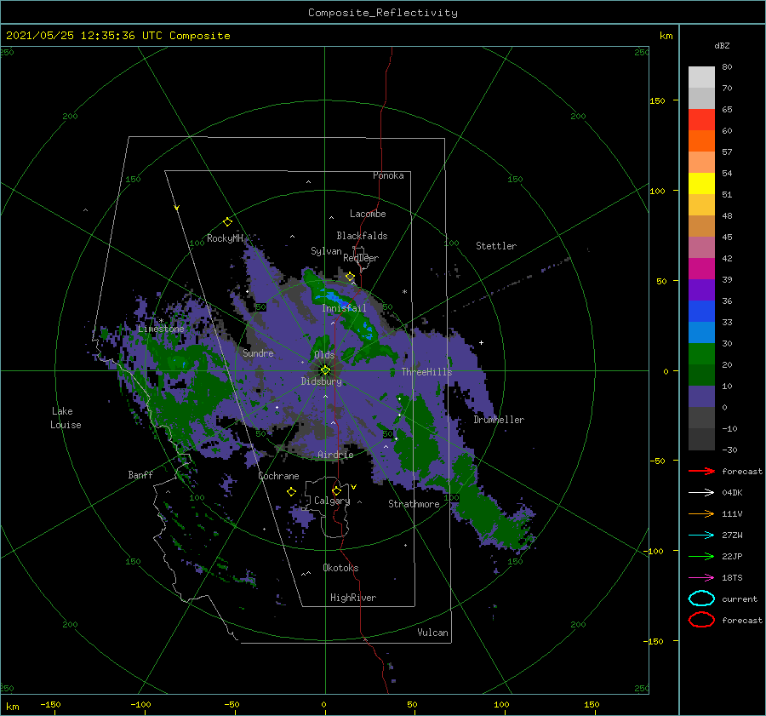Click the Calgary city label

(x=332, y=501)
